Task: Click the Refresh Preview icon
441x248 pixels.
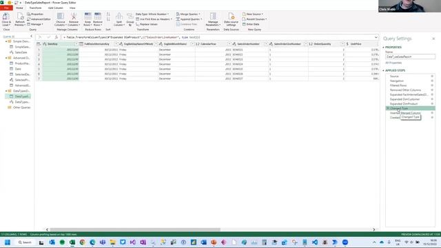Action: tap(20, 17)
